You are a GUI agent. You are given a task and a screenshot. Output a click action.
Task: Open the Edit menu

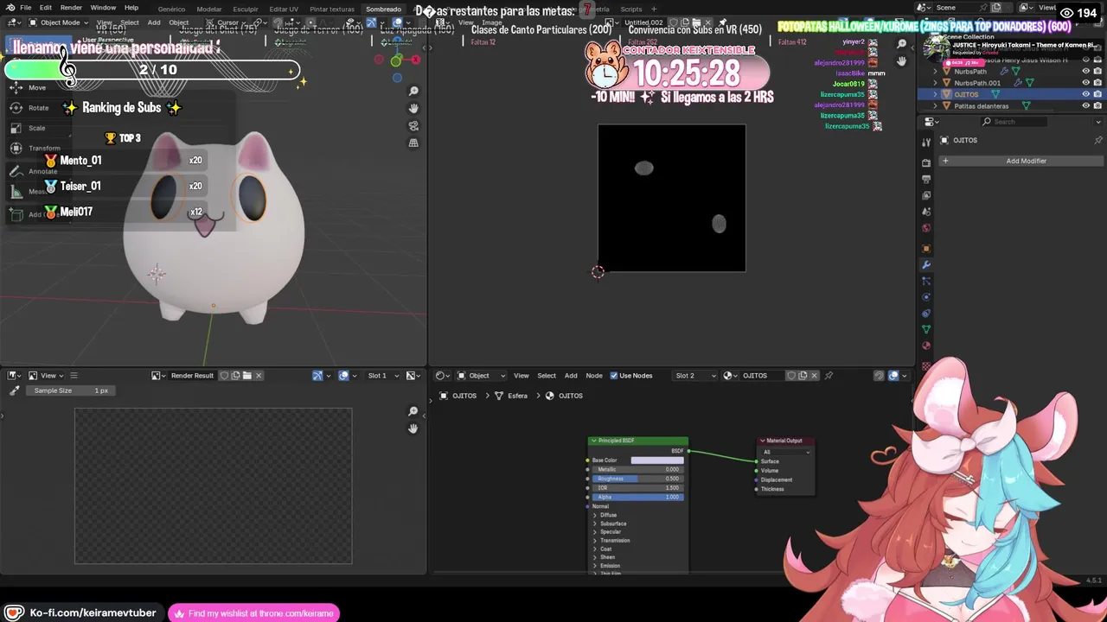point(45,8)
